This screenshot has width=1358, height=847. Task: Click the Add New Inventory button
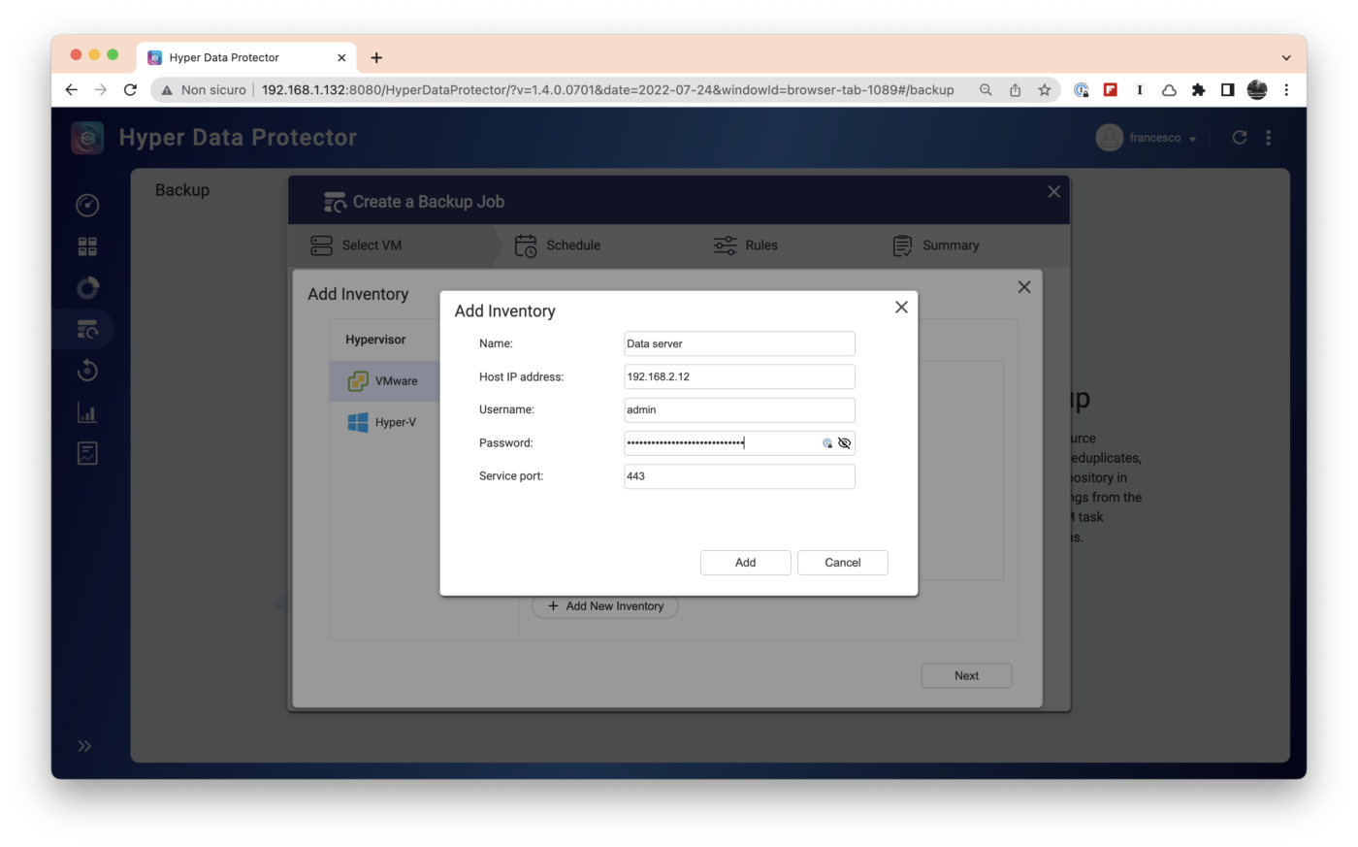[605, 606]
